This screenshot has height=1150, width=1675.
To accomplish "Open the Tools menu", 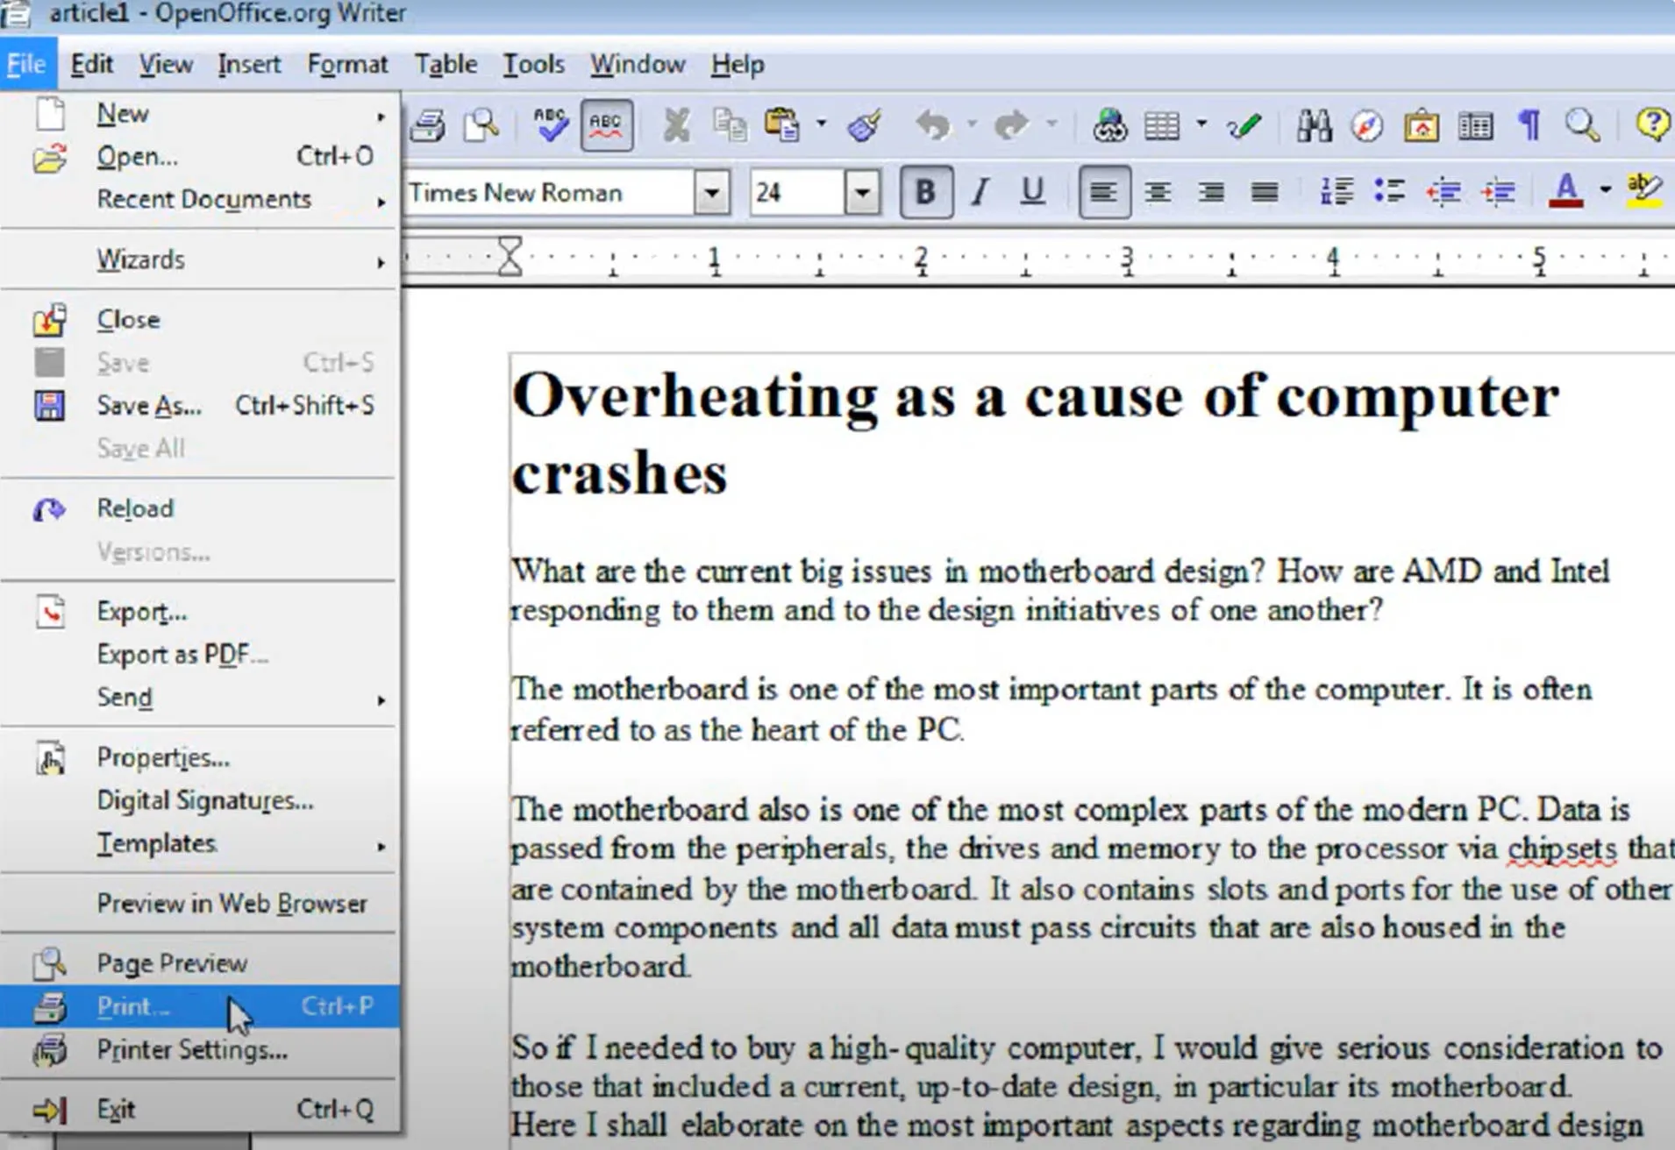I will point(533,64).
